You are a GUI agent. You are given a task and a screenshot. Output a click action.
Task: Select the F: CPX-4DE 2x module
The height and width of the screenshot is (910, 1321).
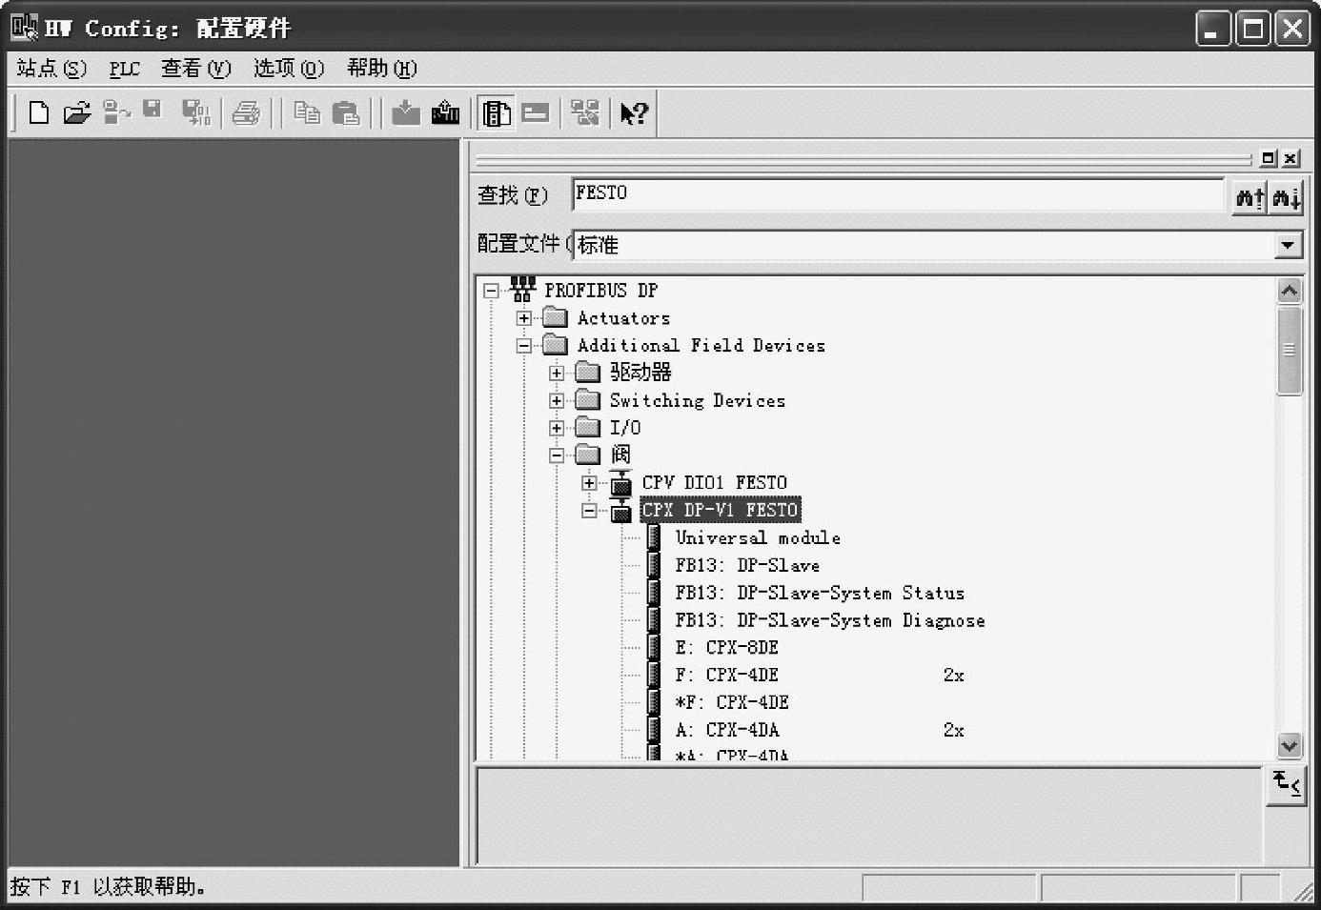(820, 675)
